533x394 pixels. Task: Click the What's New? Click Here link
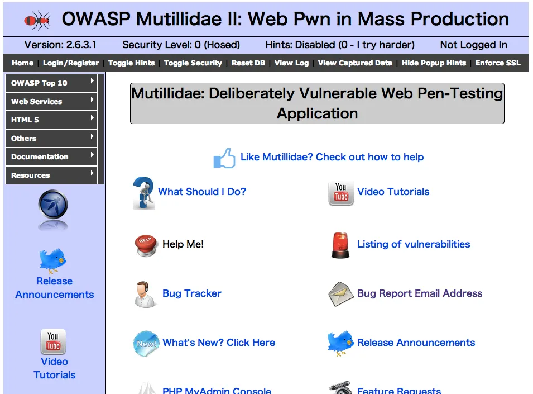[x=218, y=343]
